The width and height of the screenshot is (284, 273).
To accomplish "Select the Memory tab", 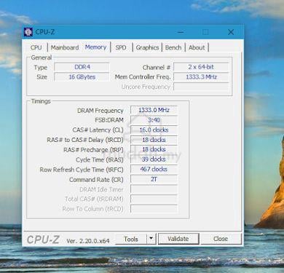I will coord(95,47).
